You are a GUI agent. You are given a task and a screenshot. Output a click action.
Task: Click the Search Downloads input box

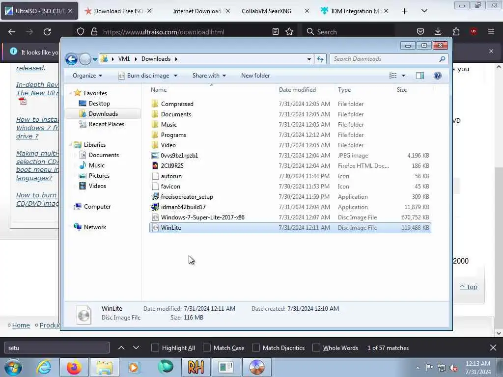[385, 59]
